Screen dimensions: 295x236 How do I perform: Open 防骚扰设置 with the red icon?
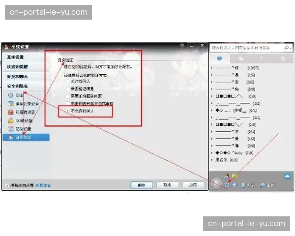pyautogui.click(x=22, y=112)
